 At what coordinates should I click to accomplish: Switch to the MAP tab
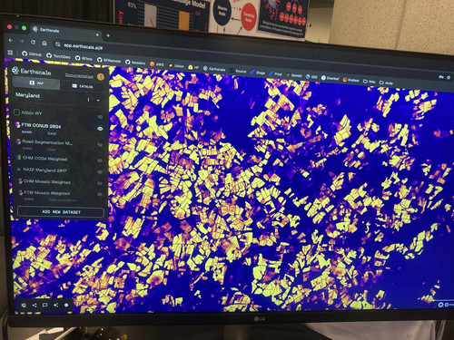pyautogui.click(x=36, y=83)
